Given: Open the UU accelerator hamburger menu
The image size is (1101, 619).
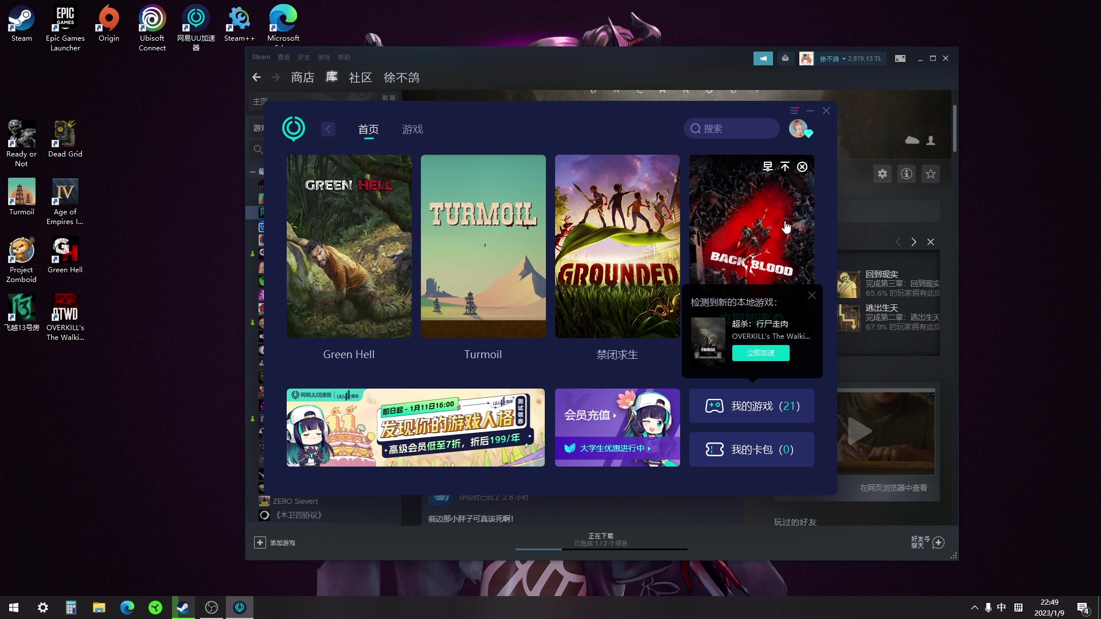Looking at the screenshot, I should pyautogui.click(x=794, y=111).
